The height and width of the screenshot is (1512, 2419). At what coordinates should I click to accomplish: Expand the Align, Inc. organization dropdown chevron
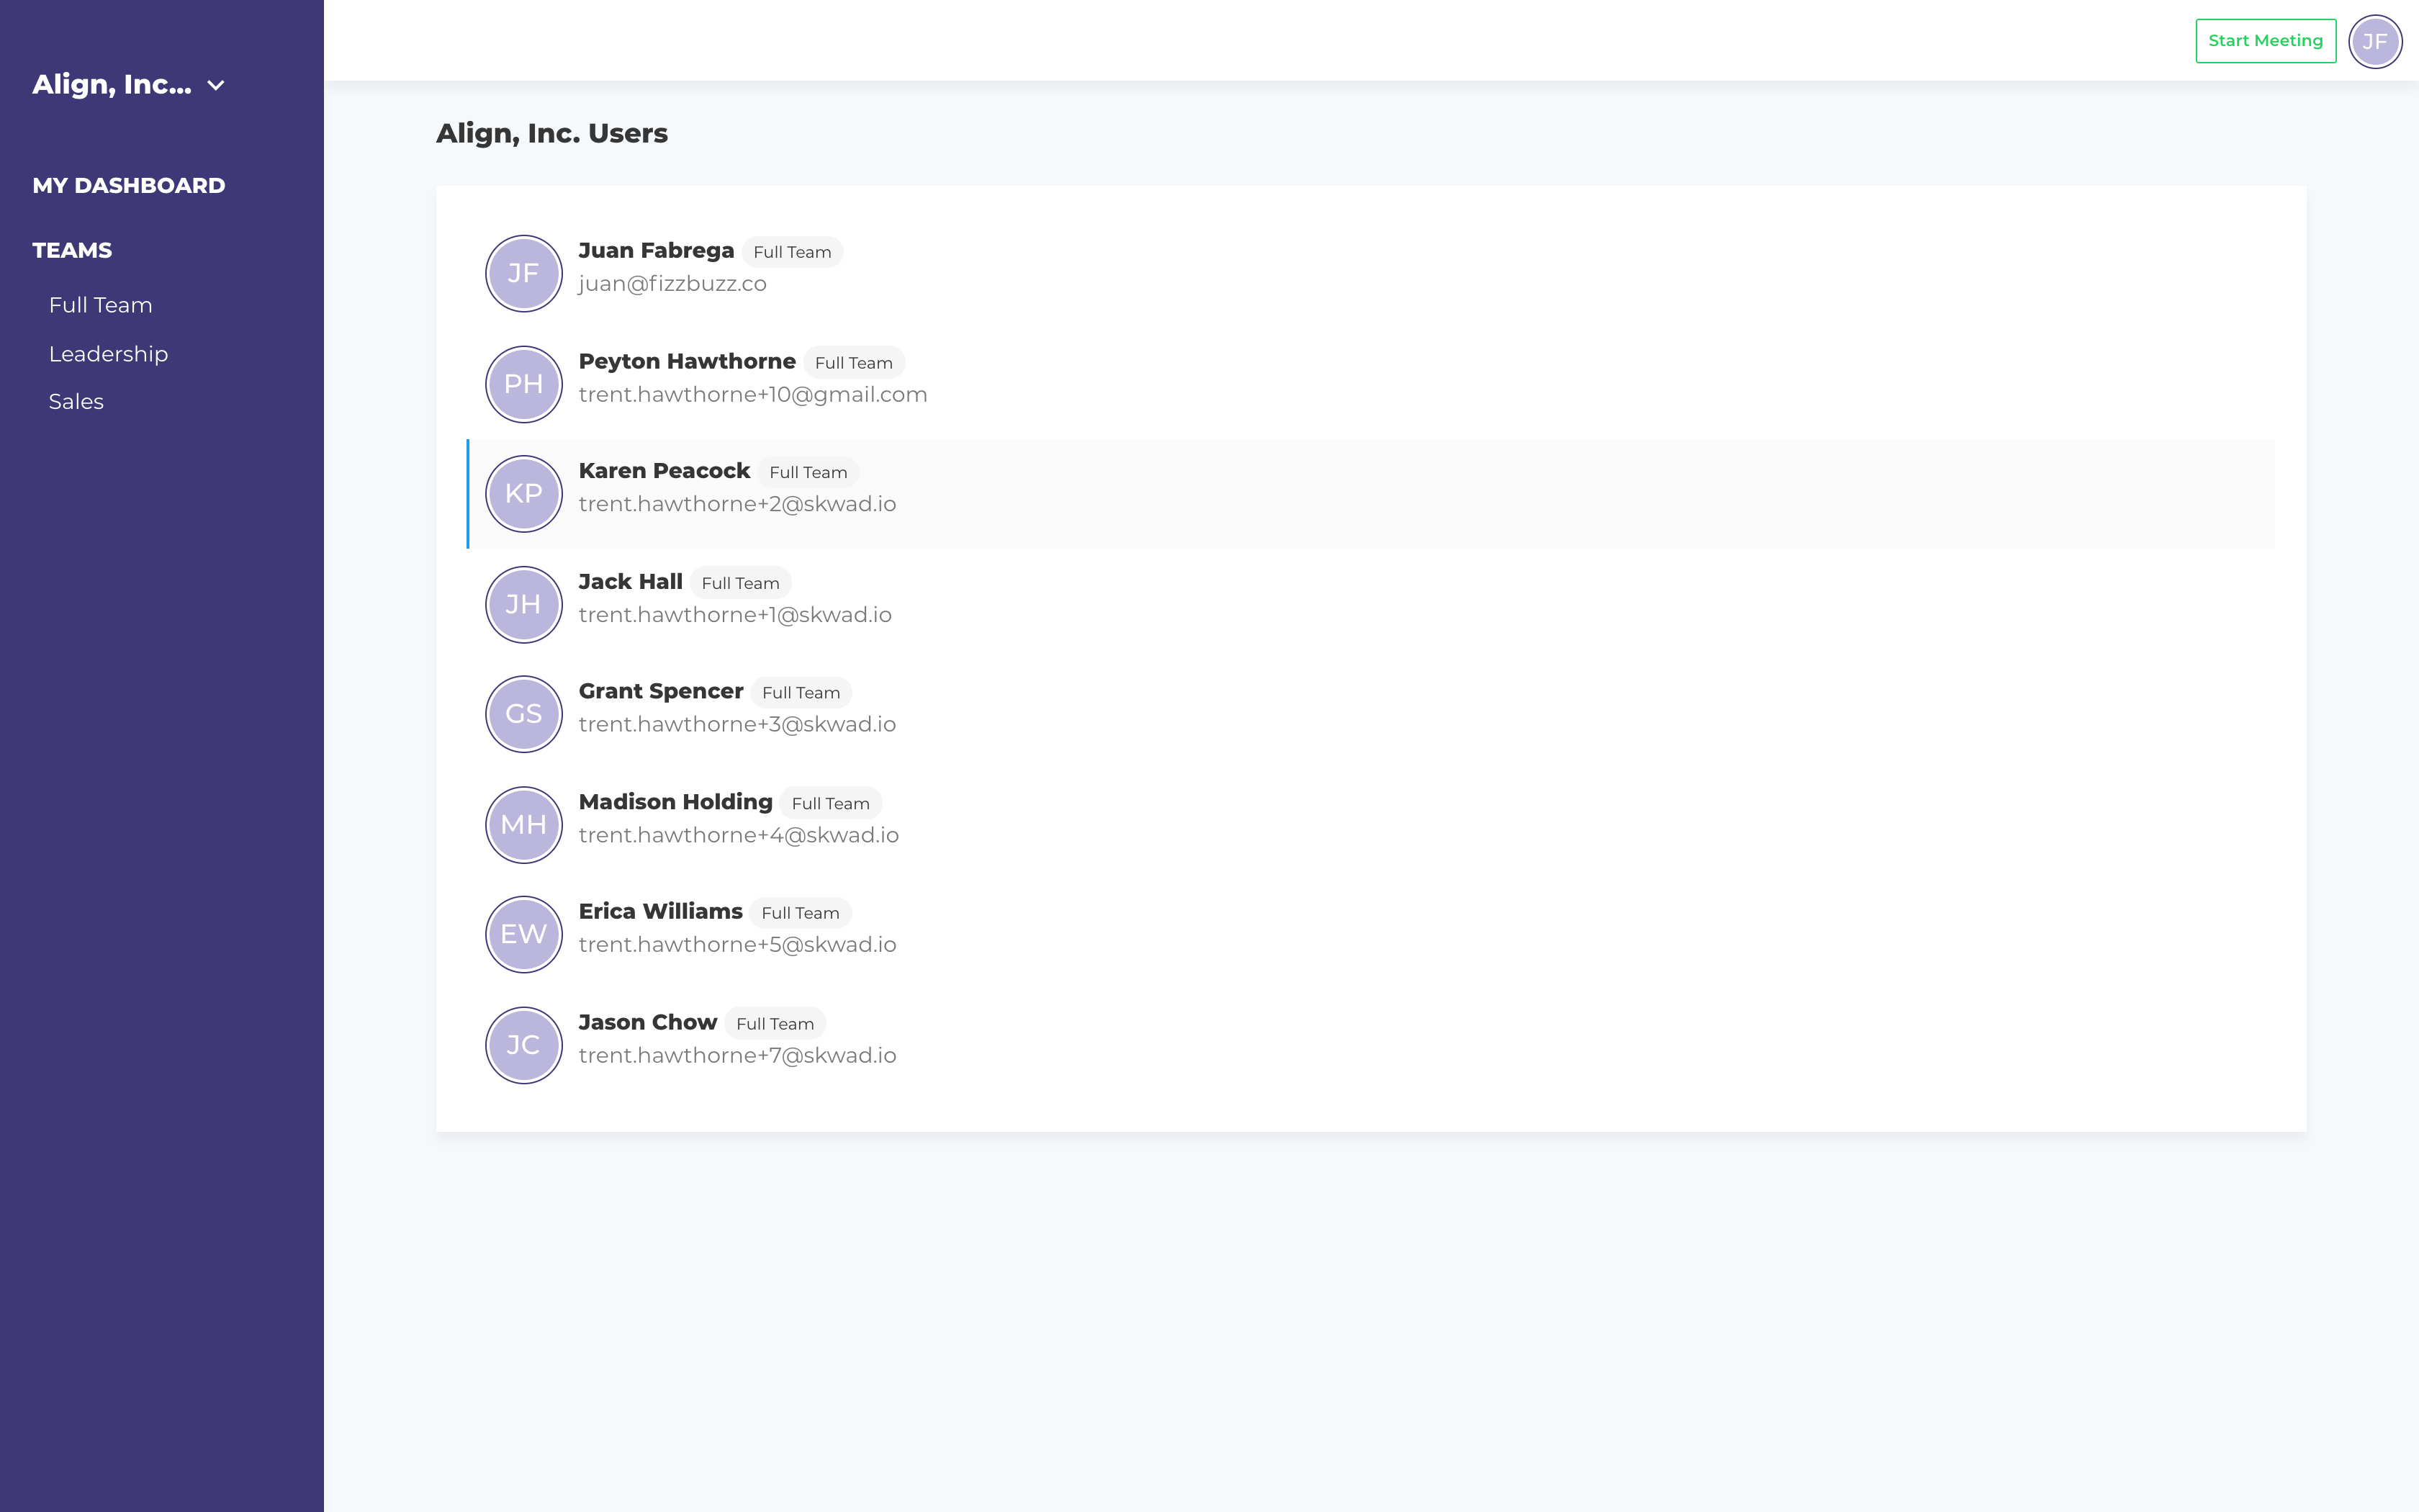tap(216, 86)
